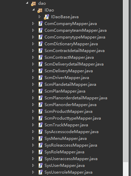This screenshot has height=176, width=131.
Task: Click the ScmDriverMapper.java file icon
Action: (x=41, y=78)
